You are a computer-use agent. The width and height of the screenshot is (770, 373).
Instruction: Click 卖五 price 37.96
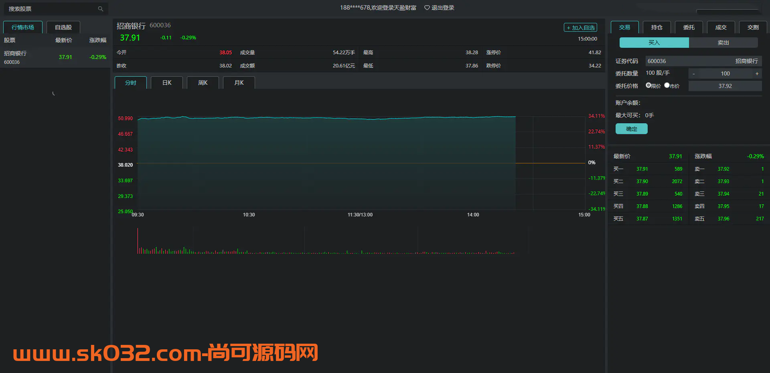coord(723,219)
